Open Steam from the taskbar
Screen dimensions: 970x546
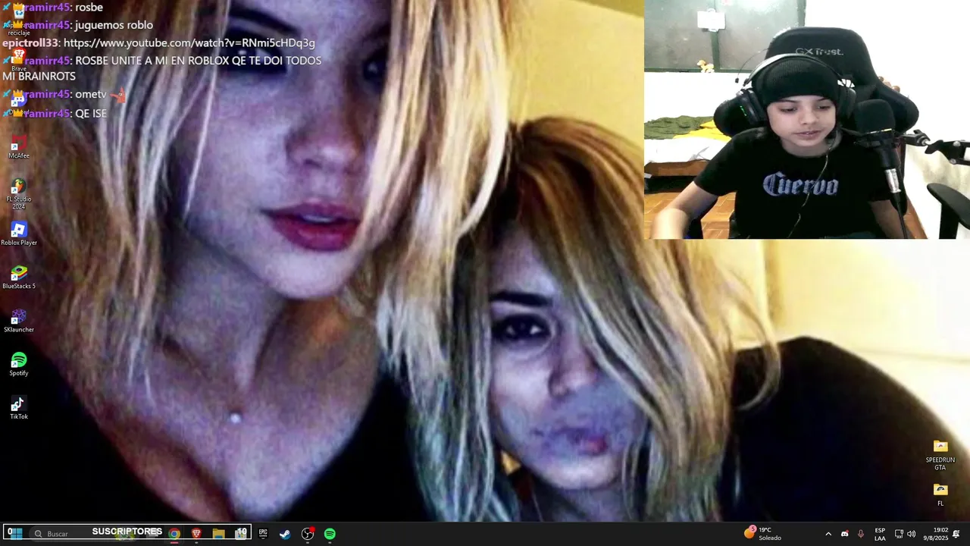pyautogui.click(x=285, y=534)
